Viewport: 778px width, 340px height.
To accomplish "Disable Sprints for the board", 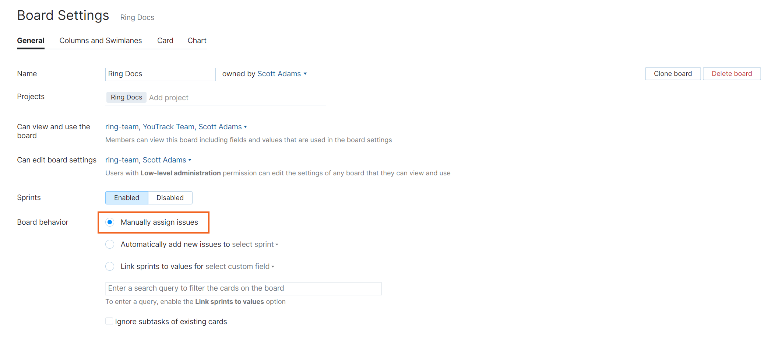I will (x=170, y=198).
